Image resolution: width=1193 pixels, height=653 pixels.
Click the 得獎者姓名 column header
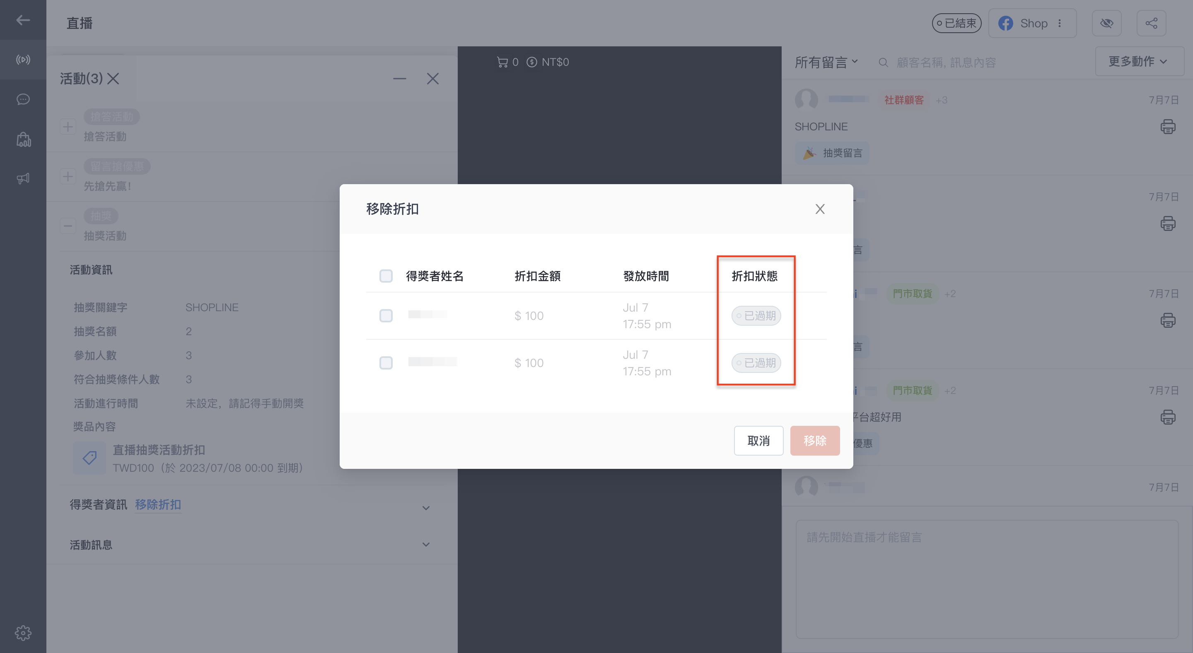point(435,276)
